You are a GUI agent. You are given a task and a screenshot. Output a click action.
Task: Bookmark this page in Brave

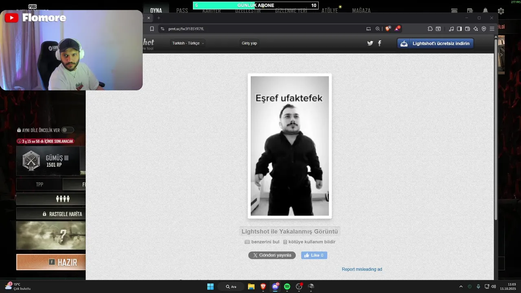coord(152,29)
